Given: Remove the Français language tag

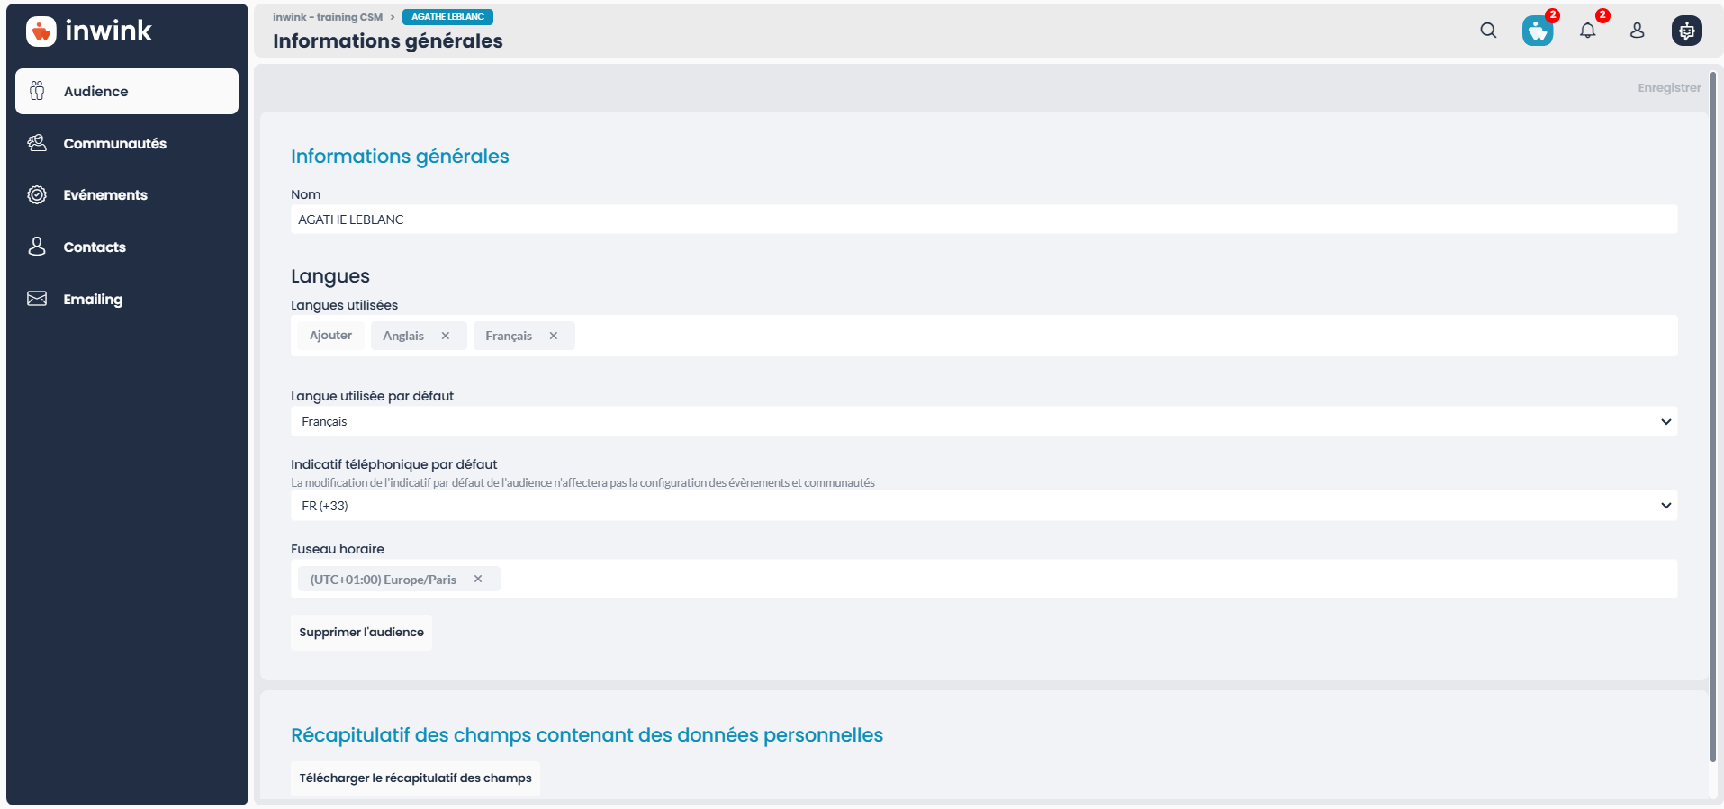Looking at the screenshot, I should pos(554,336).
